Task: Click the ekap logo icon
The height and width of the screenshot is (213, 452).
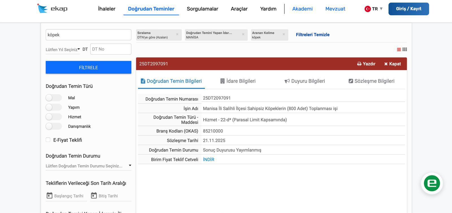Action: 42,8
